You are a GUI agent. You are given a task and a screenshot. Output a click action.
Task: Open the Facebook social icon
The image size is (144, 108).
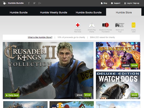point(29,3)
